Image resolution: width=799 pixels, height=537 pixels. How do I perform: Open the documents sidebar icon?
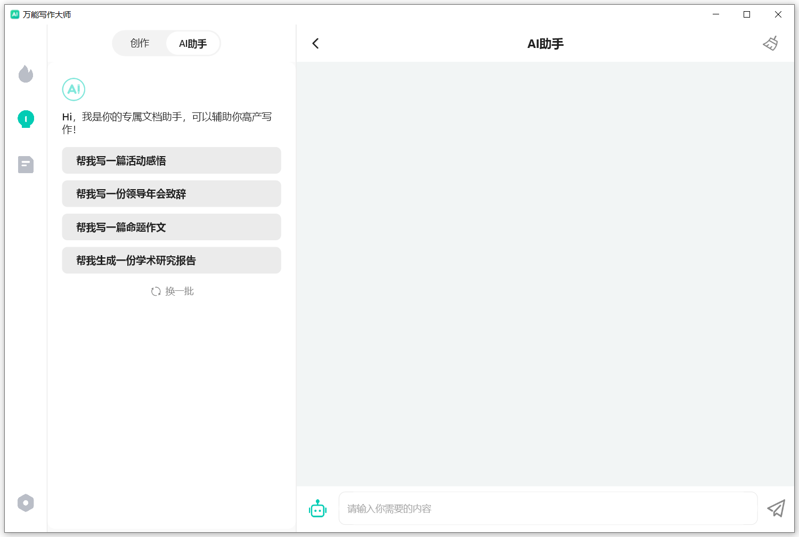[26, 165]
